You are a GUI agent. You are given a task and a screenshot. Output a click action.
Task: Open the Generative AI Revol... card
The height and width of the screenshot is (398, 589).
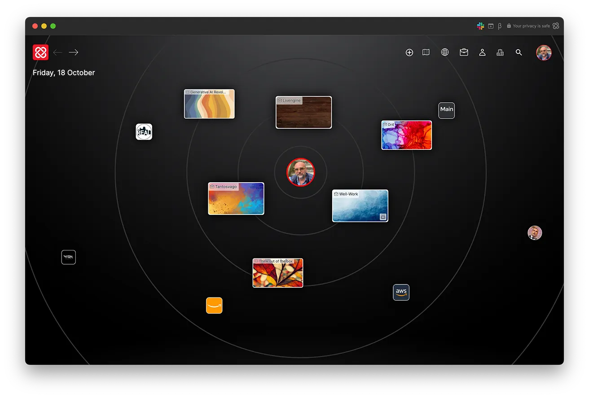209,104
